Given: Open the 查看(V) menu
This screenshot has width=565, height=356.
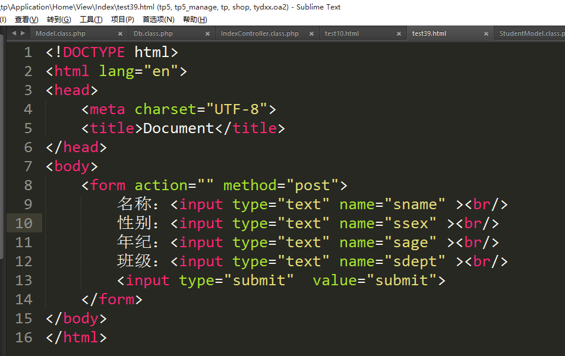Looking at the screenshot, I should [x=27, y=20].
